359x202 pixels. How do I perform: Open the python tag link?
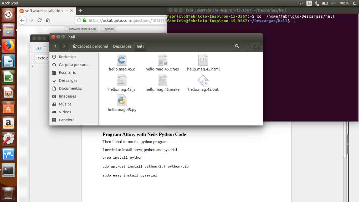coord(108,29)
